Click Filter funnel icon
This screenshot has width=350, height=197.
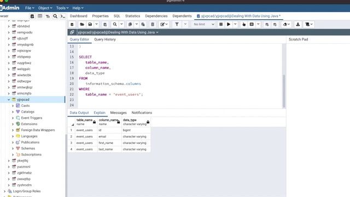177,24
